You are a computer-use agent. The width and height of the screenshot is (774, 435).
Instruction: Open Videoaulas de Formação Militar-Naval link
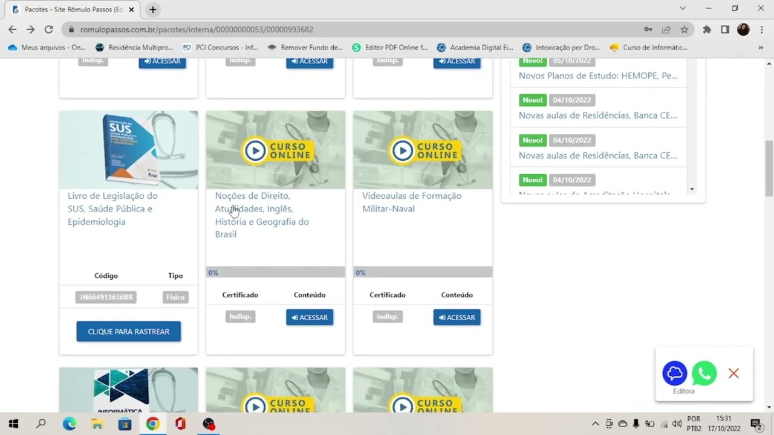pyautogui.click(x=412, y=202)
